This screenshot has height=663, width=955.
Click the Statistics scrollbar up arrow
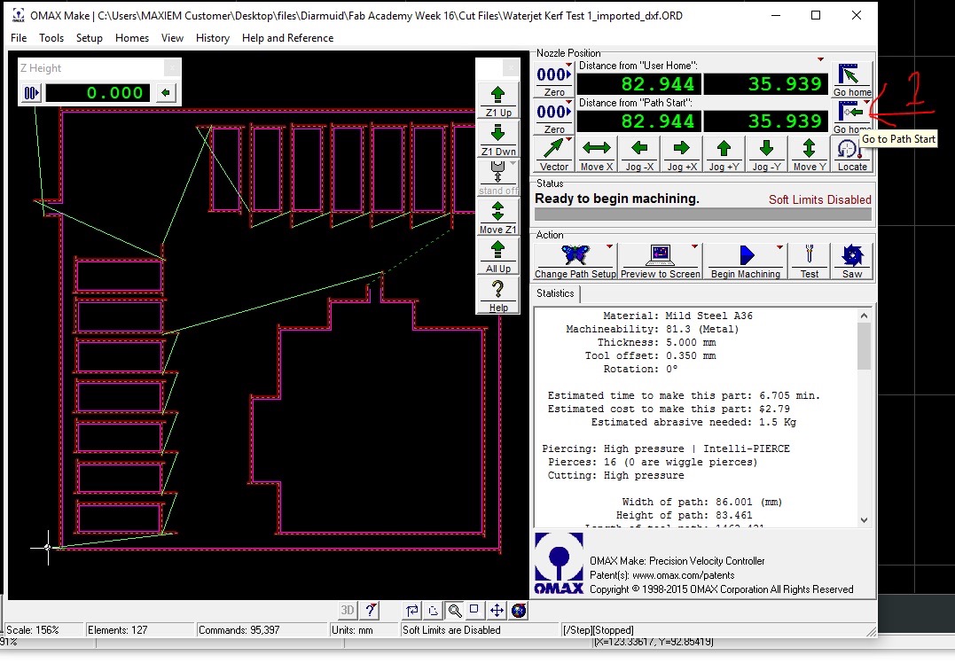(864, 316)
